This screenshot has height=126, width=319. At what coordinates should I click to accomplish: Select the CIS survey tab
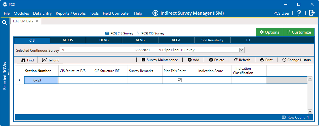tap(32, 40)
